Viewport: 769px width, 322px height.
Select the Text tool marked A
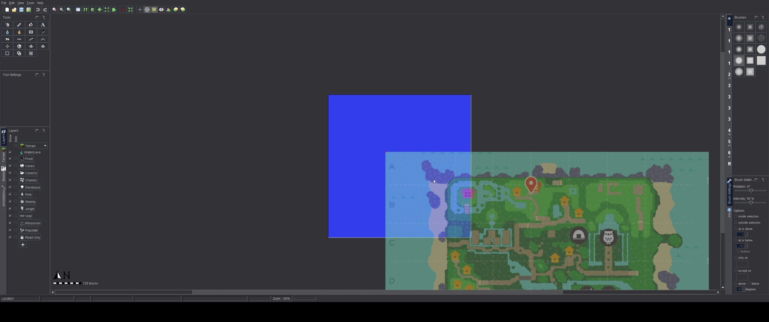(43, 25)
